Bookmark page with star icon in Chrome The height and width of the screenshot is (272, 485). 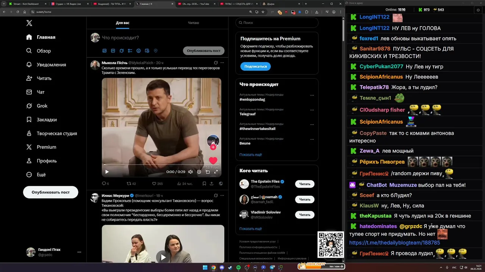coord(263,12)
